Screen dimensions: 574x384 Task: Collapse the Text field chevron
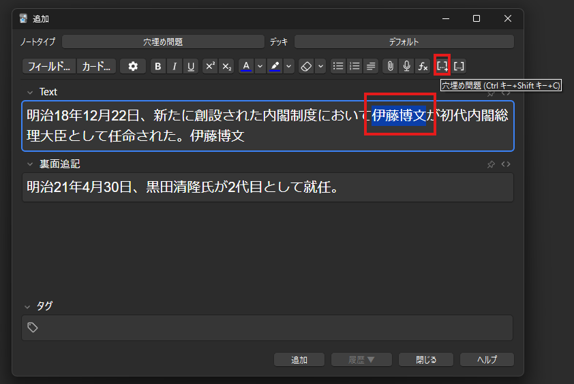click(x=30, y=92)
